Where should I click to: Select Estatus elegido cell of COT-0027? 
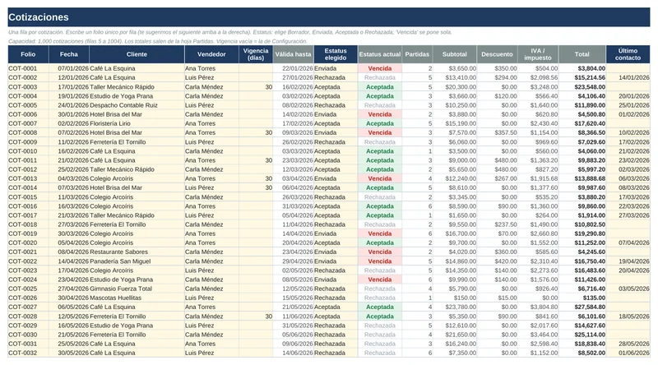pyautogui.click(x=336, y=307)
